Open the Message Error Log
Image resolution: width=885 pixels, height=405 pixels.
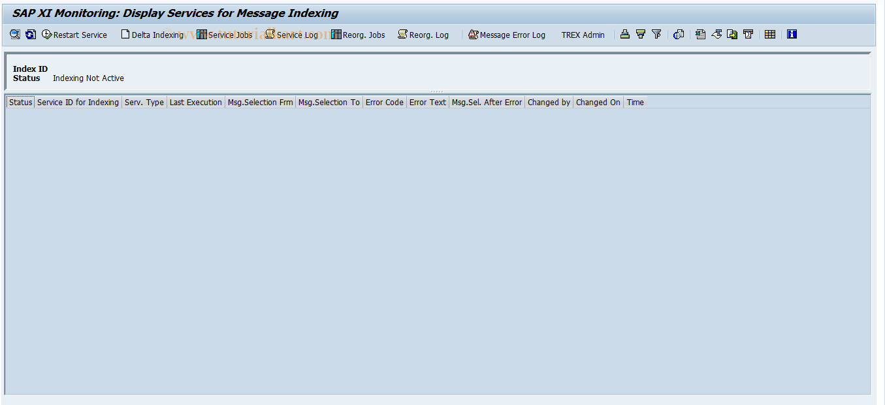click(x=507, y=35)
